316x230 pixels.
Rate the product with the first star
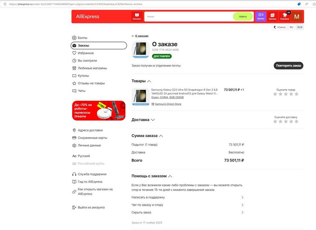(275, 94)
